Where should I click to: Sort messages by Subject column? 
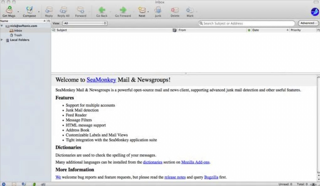click(114, 30)
